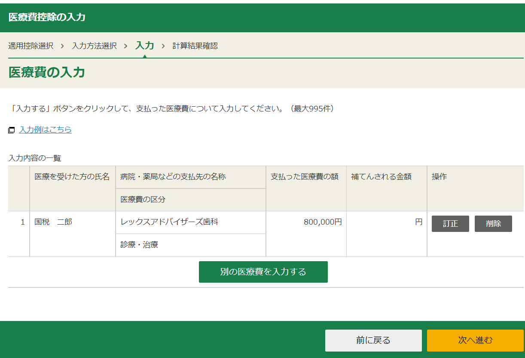This screenshot has height=358, width=525.
Task: Proceed with the 次へ進む button
Action: coord(475,340)
